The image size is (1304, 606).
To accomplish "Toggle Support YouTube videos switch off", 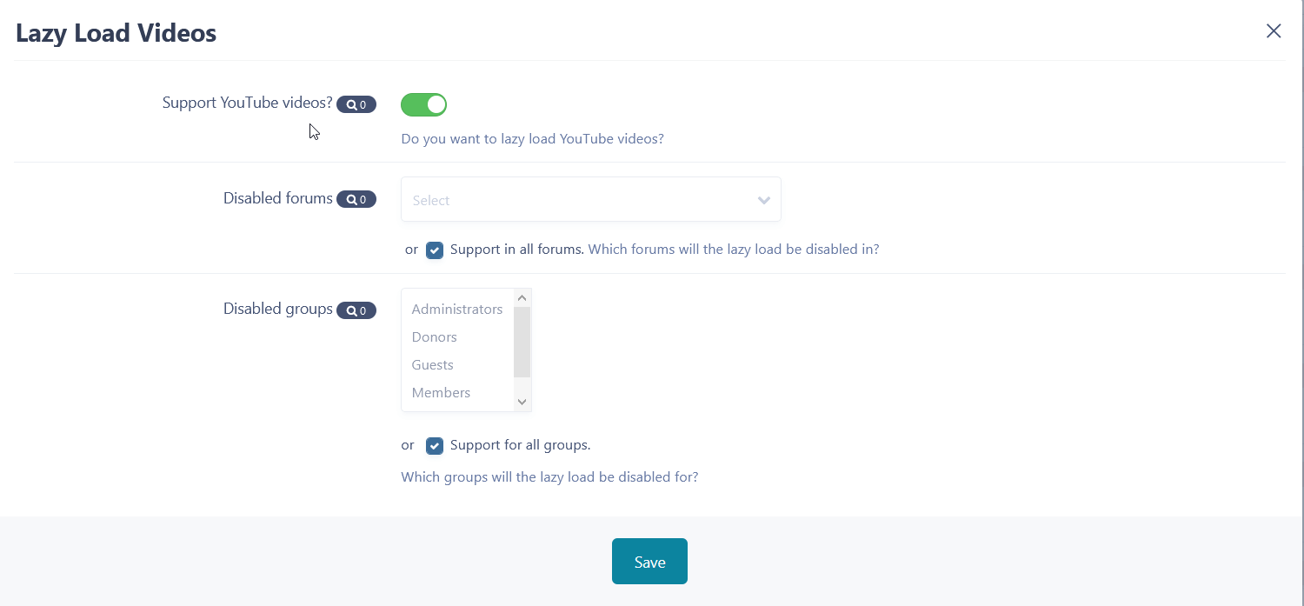I will click(x=423, y=105).
